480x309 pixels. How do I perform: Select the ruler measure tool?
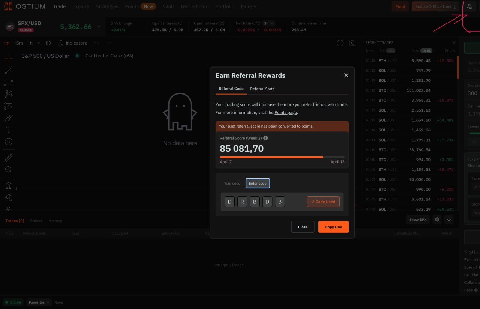tap(9, 158)
